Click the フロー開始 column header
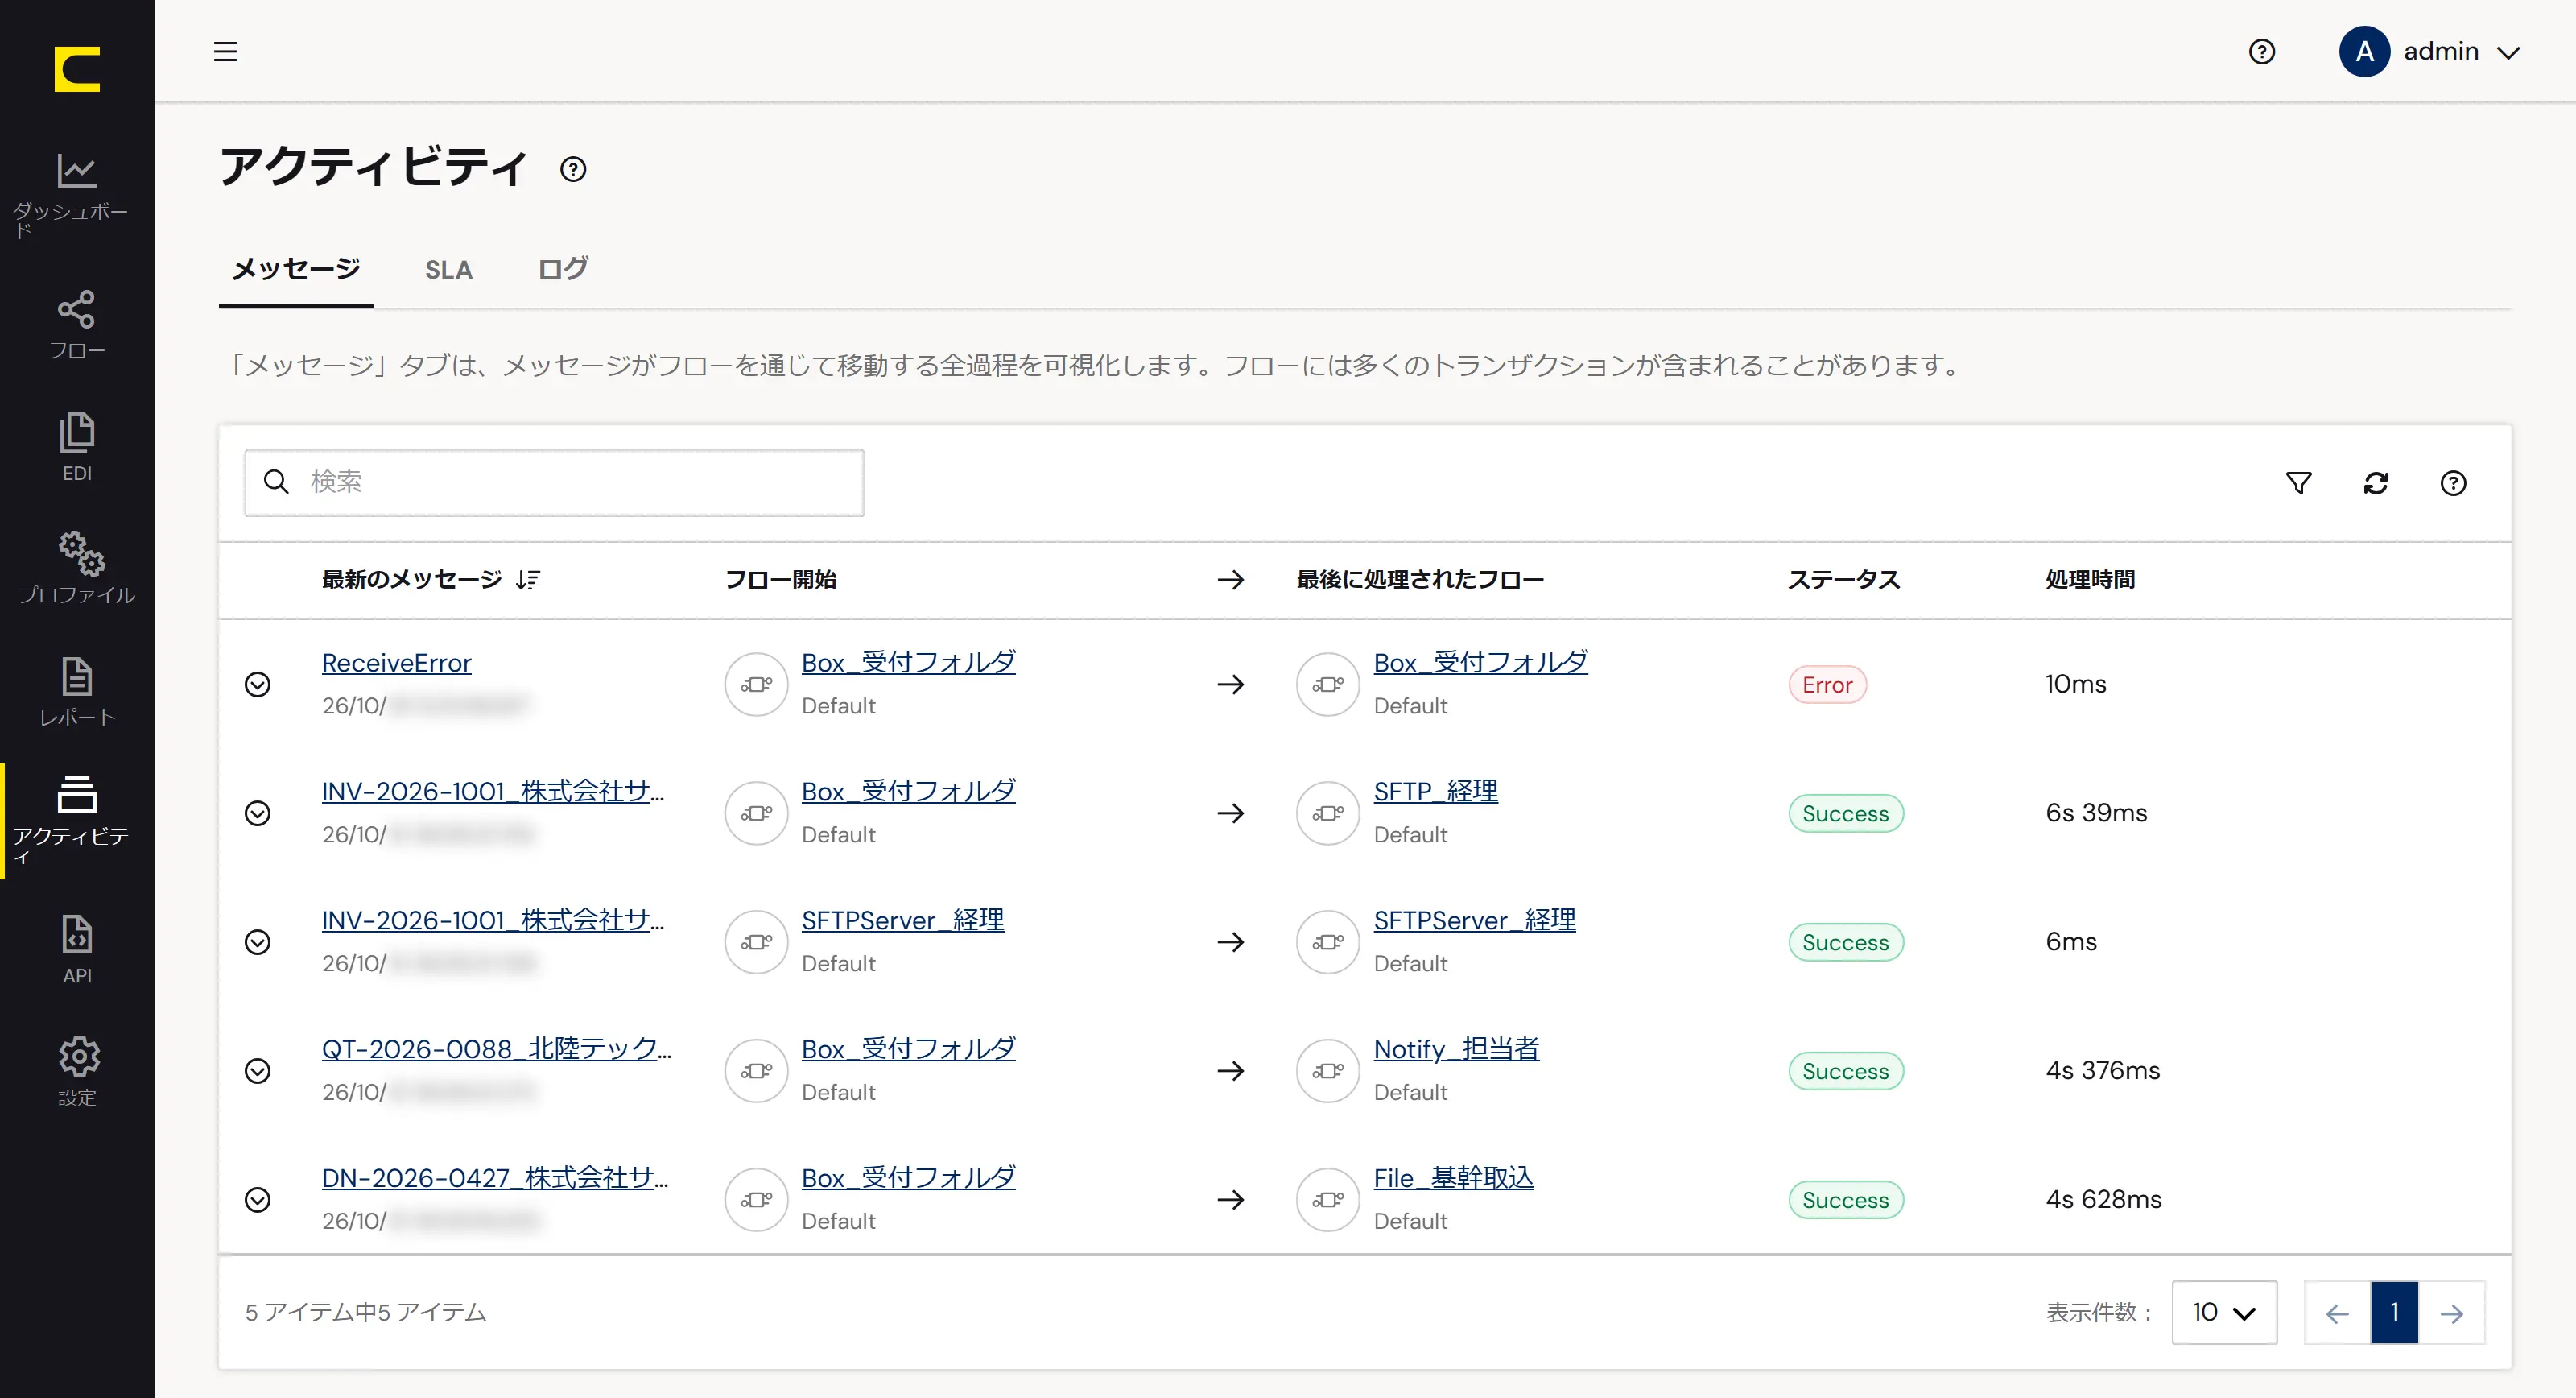 click(780, 580)
